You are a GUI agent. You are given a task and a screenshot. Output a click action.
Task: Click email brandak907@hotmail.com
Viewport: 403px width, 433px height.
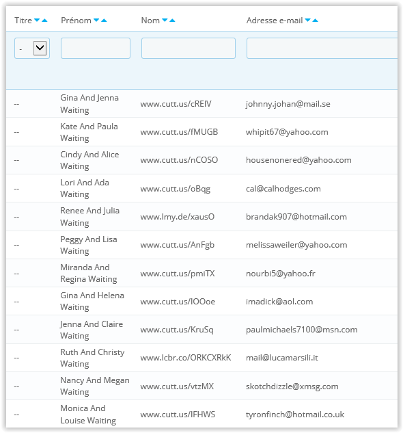coord(296,217)
